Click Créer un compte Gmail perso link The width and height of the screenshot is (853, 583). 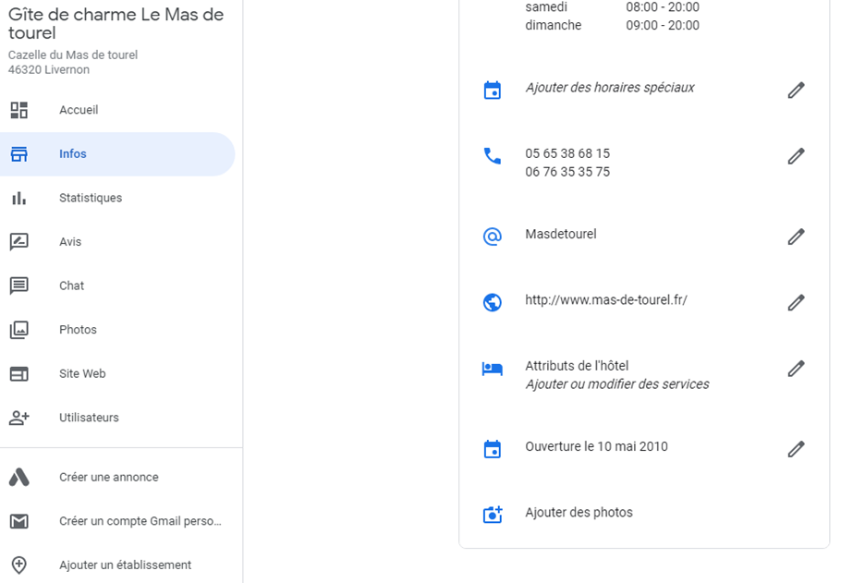point(140,521)
